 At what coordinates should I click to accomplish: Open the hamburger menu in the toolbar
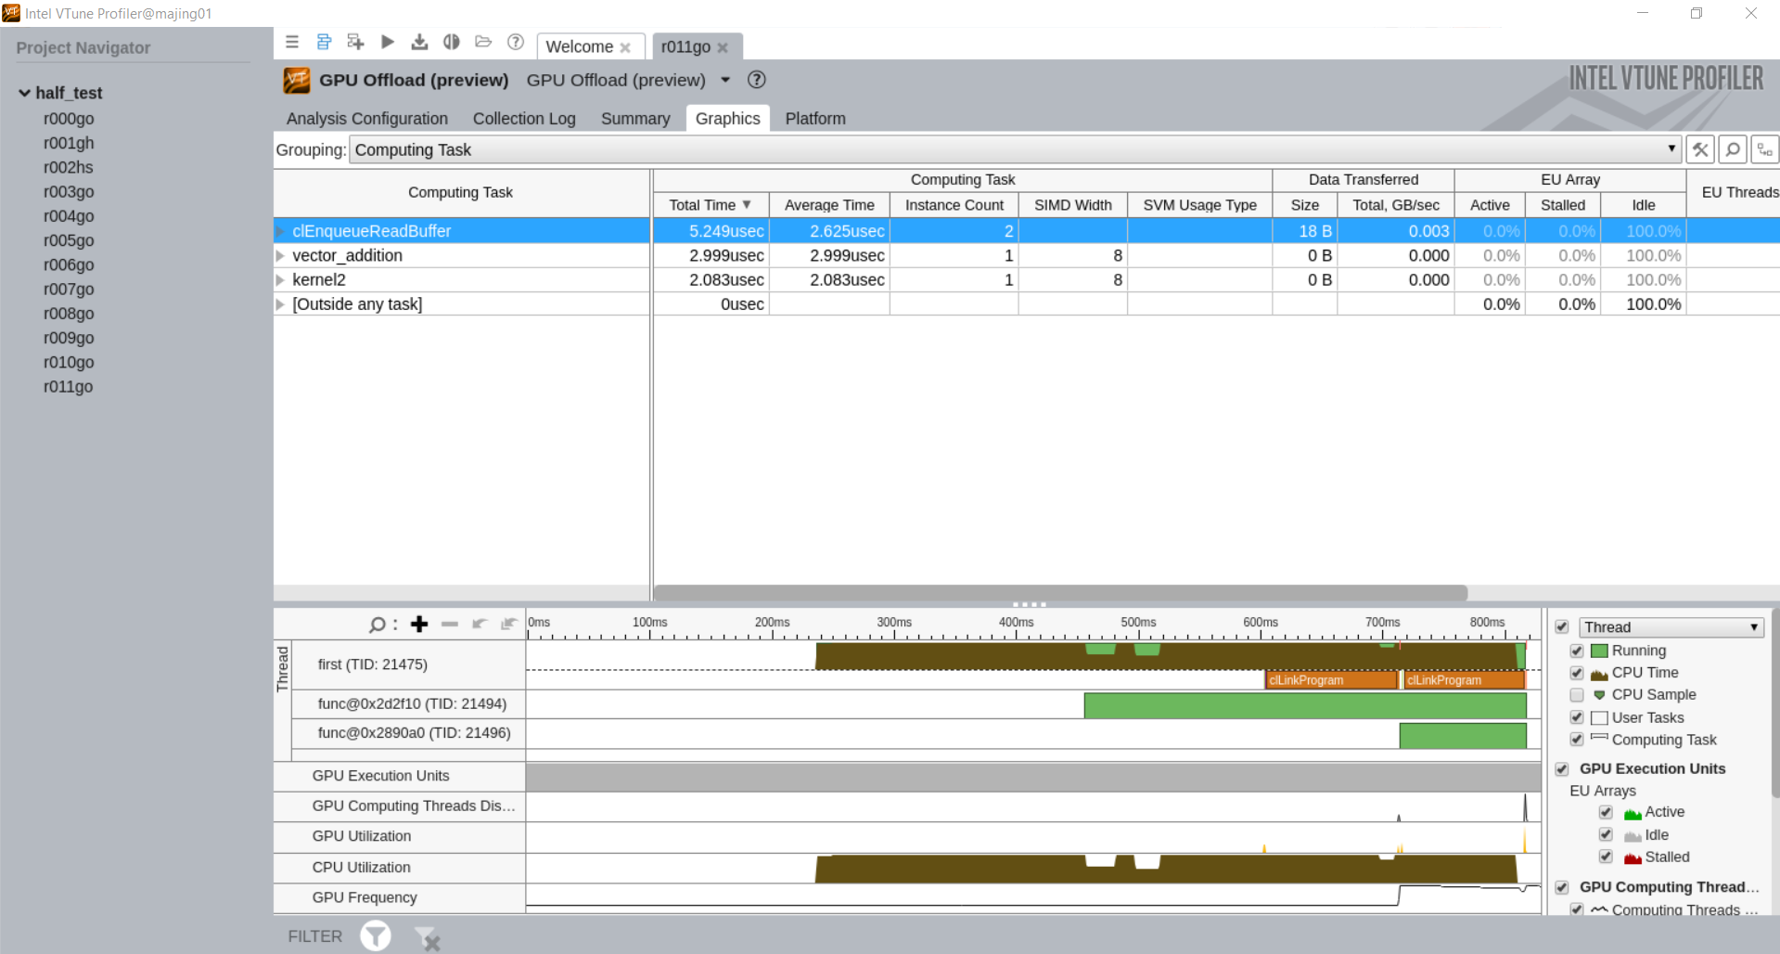(292, 42)
